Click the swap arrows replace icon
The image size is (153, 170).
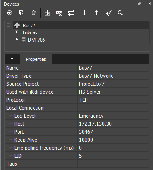point(71,13)
